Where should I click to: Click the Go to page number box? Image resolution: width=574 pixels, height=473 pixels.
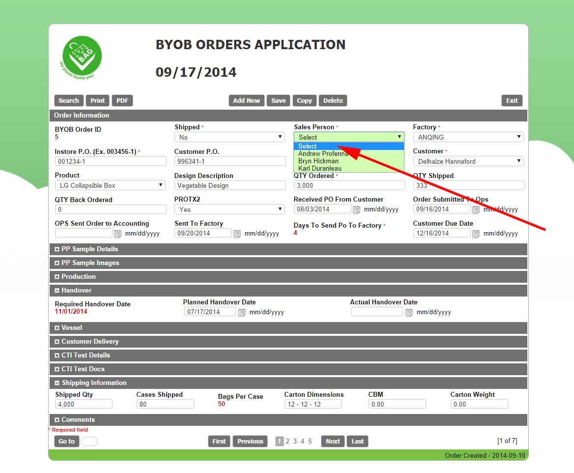[89, 442]
